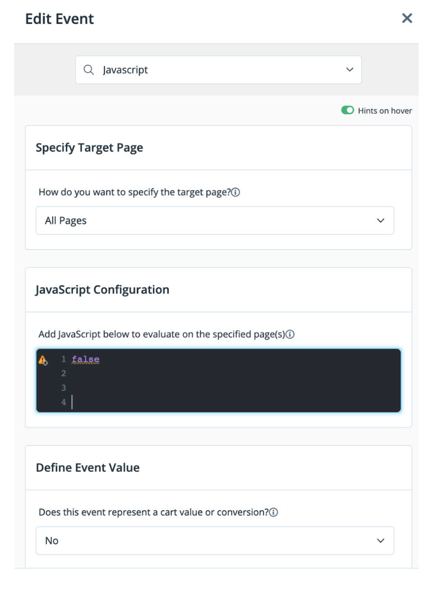
Task: Open the Javascript event type dropdown
Action: click(218, 70)
